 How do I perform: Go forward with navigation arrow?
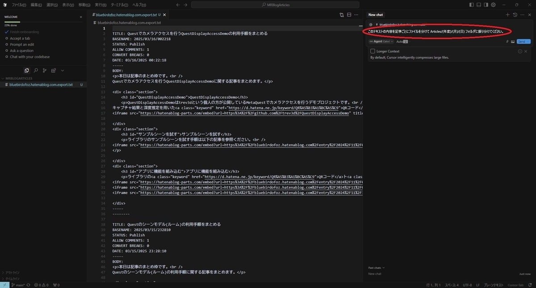point(186,5)
